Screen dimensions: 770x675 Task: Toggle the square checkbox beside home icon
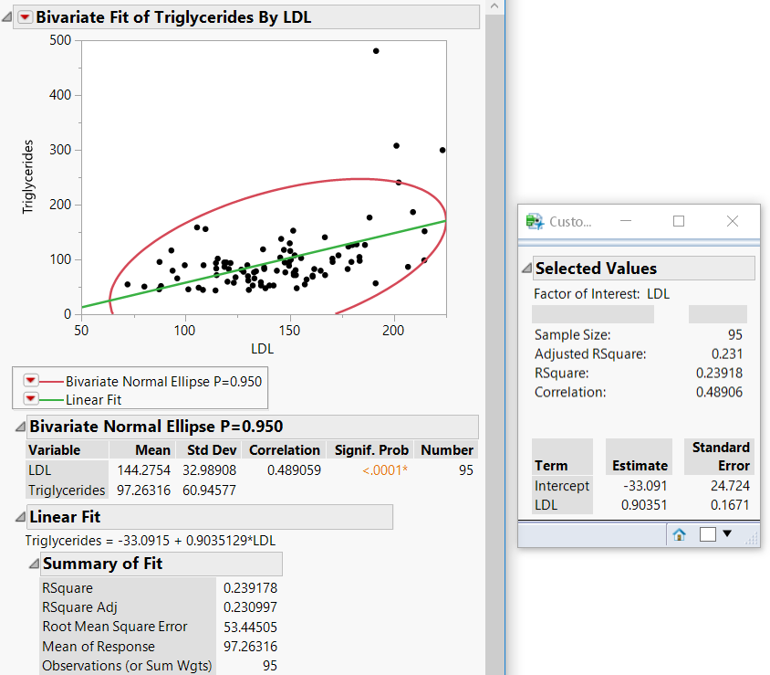pos(708,534)
